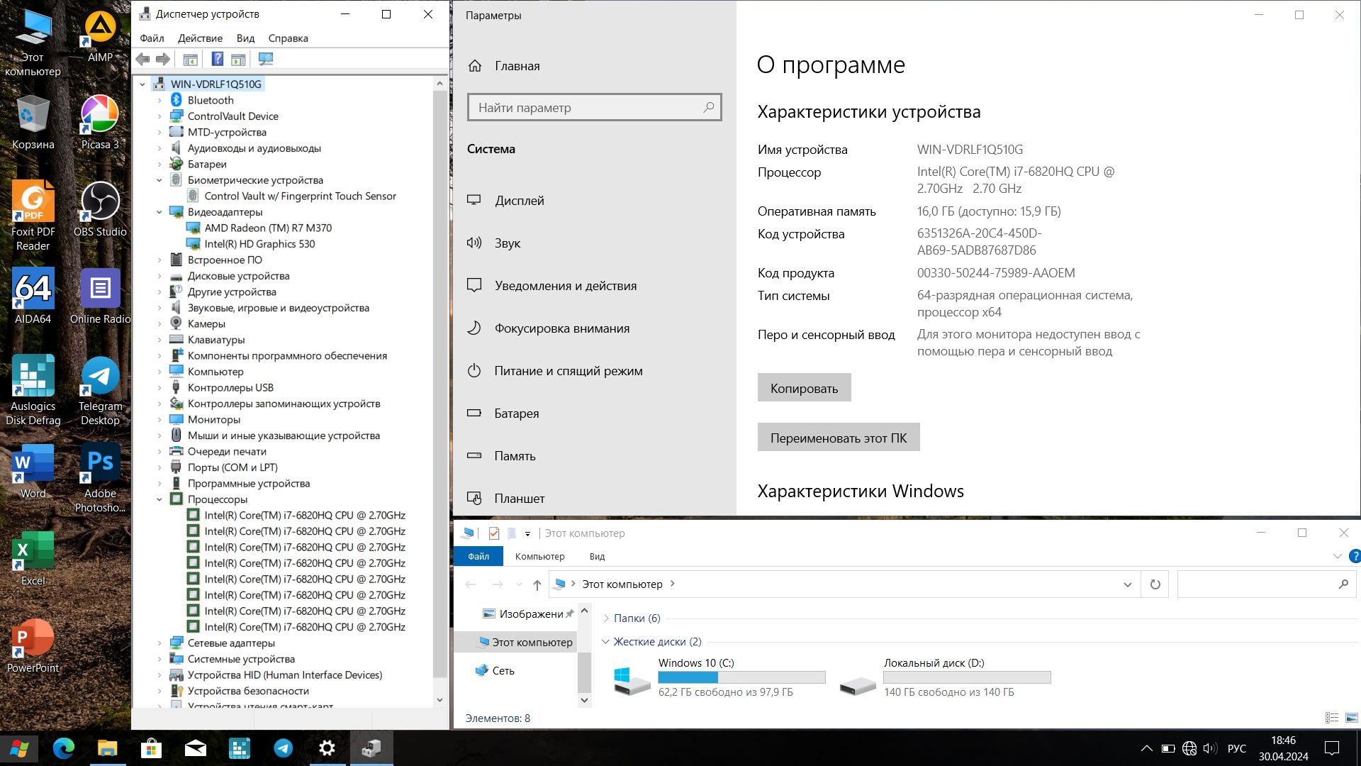This screenshot has width=1361, height=766.
Task: Switch input language РУС in tray
Action: [1236, 748]
